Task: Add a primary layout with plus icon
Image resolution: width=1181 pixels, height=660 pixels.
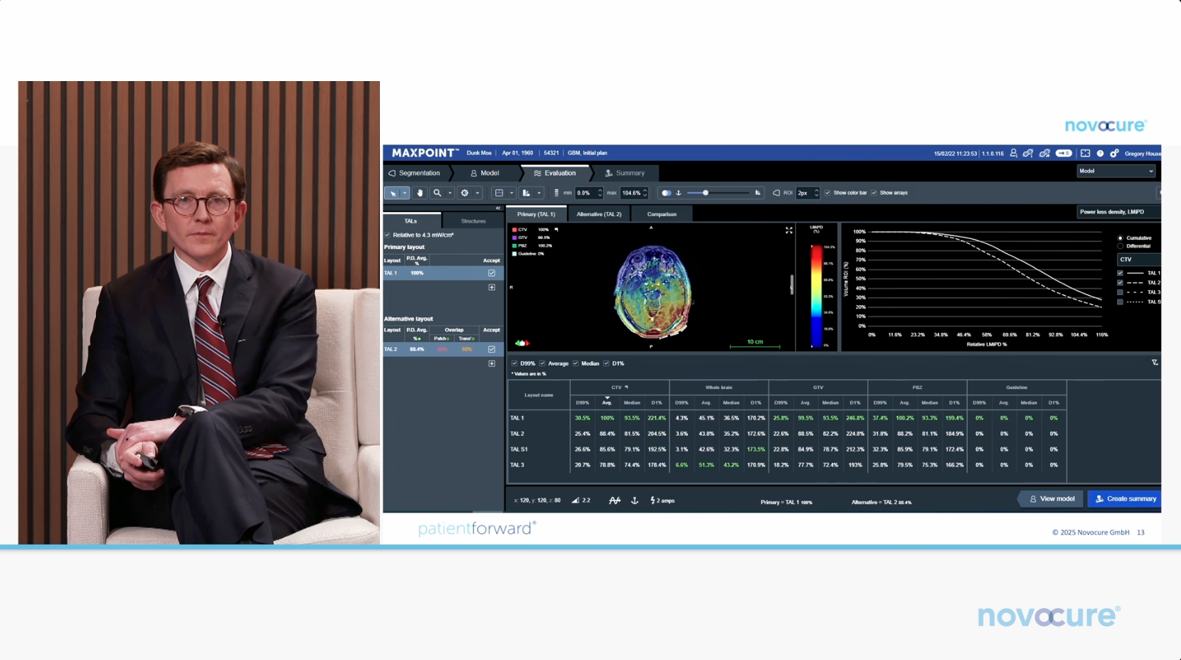Action: [x=492, y=287]
